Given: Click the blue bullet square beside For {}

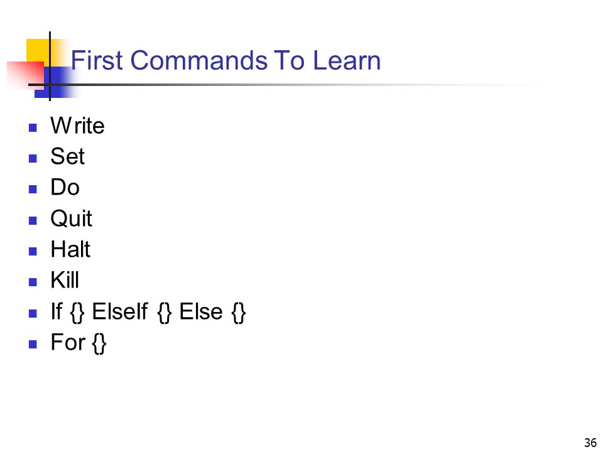Looking at the screenshot, I should tap(33, 344).
